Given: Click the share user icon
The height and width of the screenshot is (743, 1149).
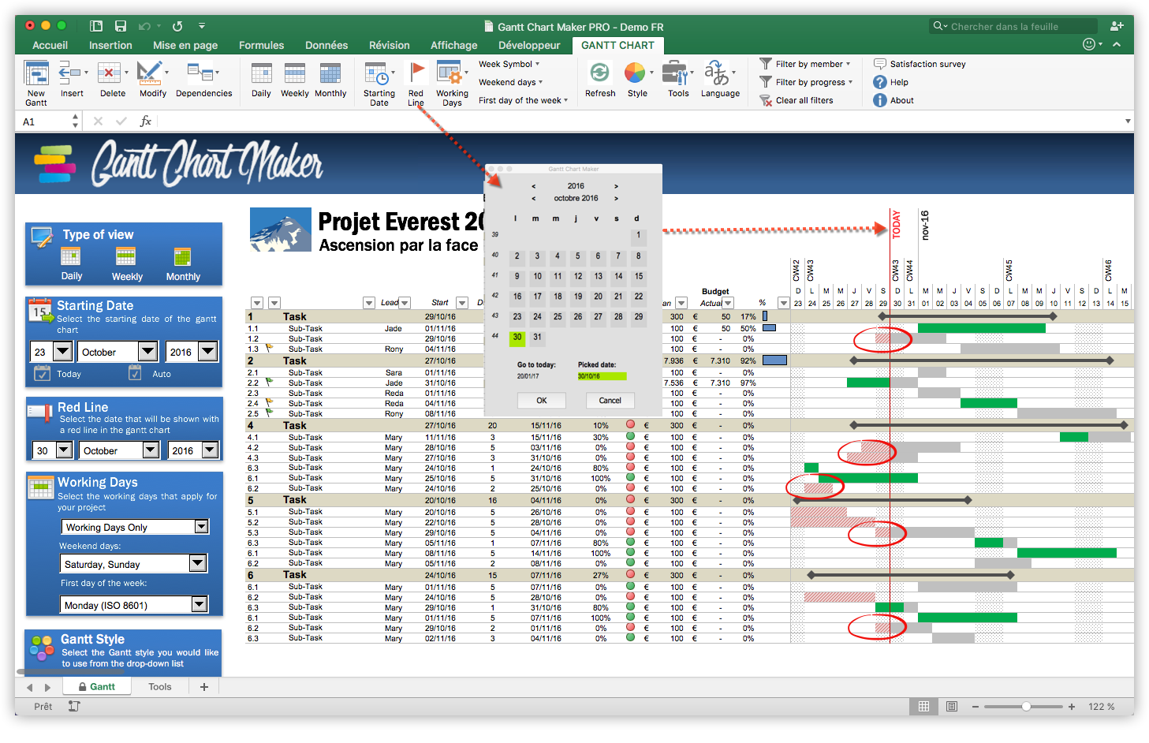Looking at the screenshot, I should [1117, 26].
